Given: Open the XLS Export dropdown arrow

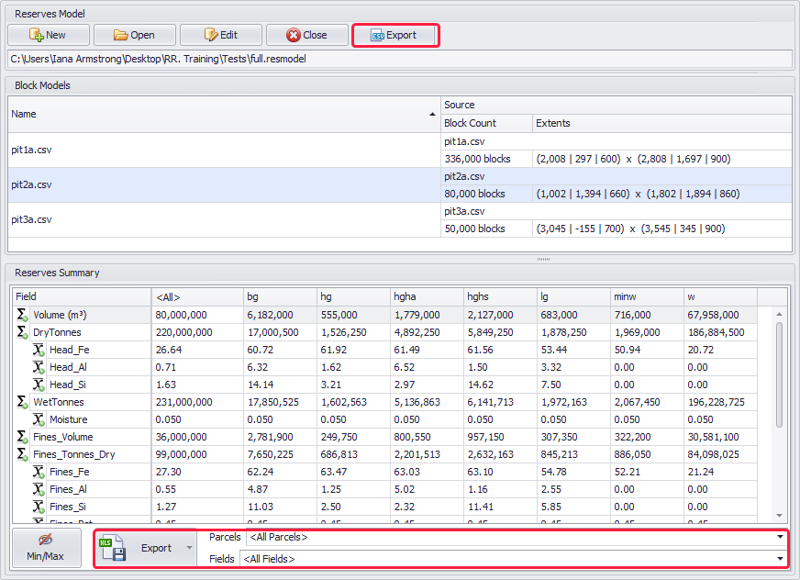Looking at the screenshot, I should tap(190, 548).
